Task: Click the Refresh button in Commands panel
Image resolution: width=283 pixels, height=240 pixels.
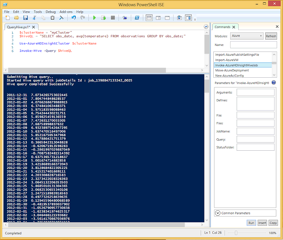Action: point(271,36)
